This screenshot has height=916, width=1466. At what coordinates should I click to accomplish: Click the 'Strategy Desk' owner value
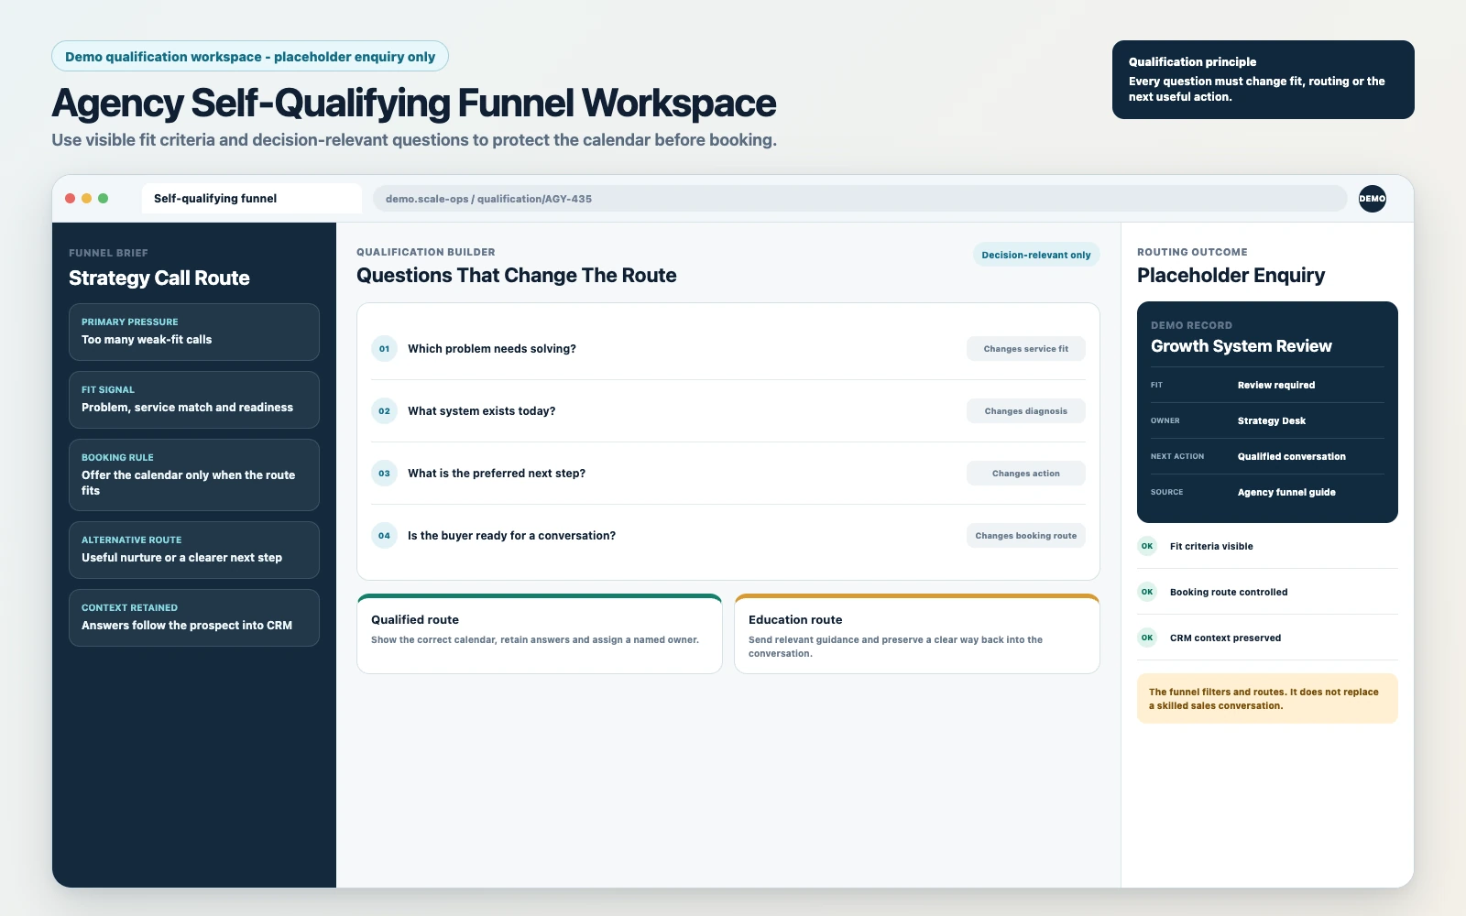[1272, 420]
